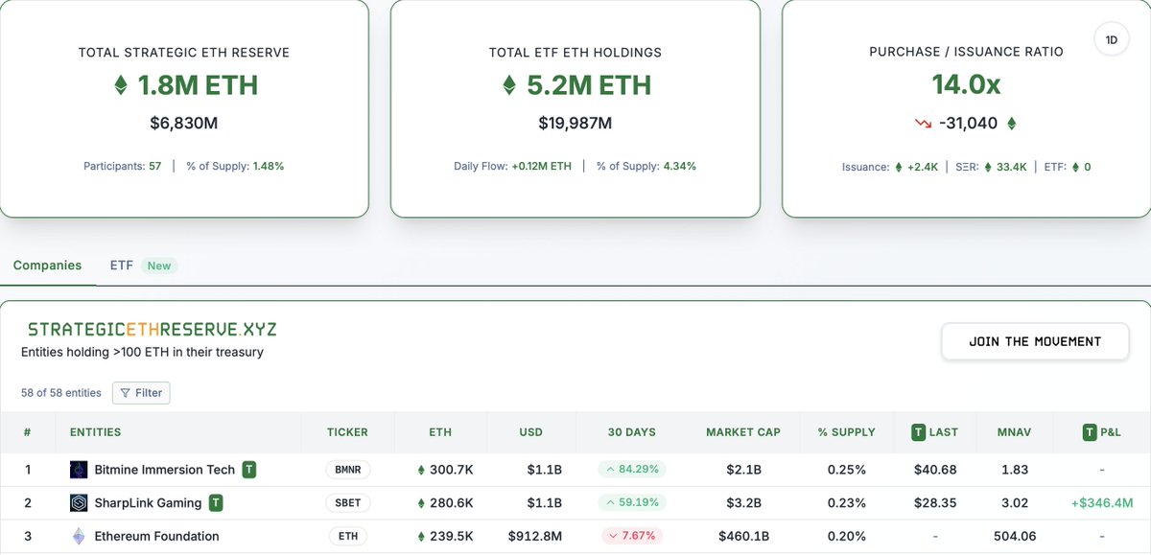Click the ETH icon beside 300.7K
1151x555 pixels.
point(421,471)
